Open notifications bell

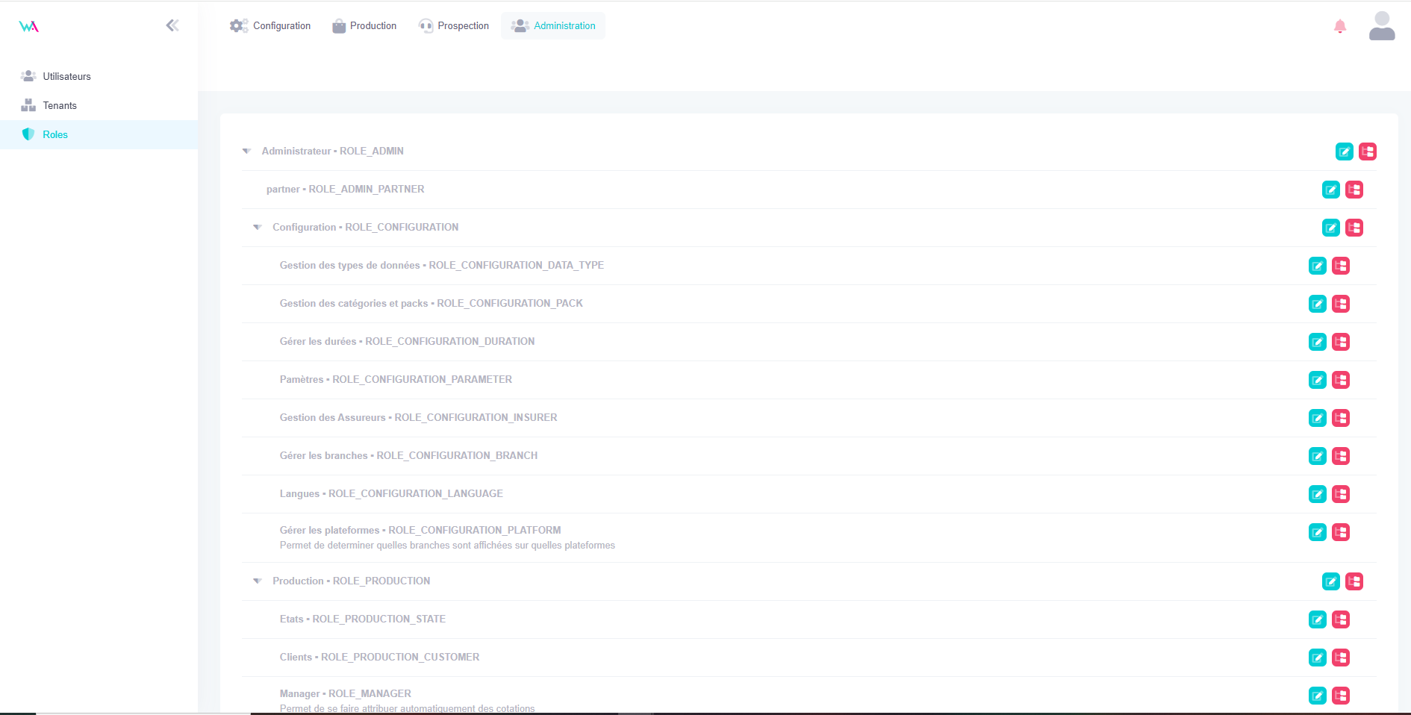[1339, 27]
